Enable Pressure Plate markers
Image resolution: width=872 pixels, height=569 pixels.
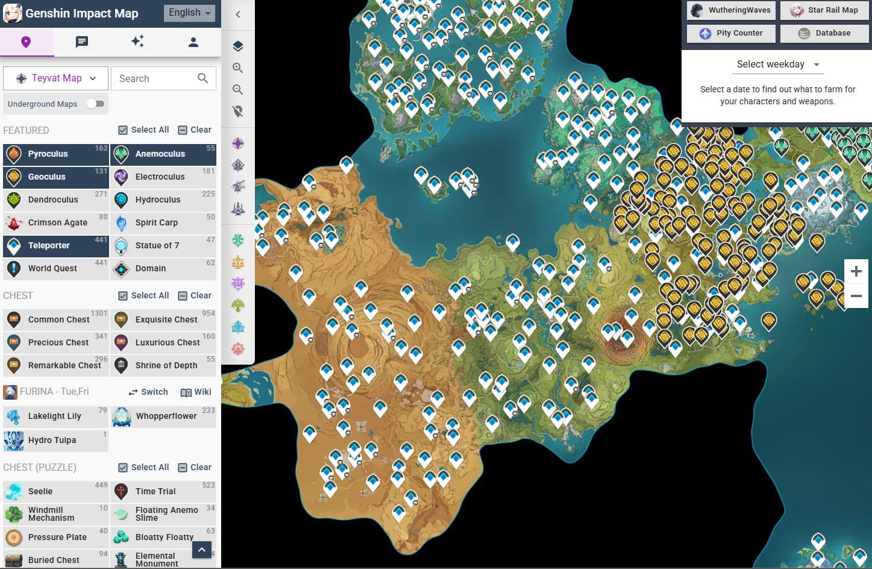pos(56,538)
